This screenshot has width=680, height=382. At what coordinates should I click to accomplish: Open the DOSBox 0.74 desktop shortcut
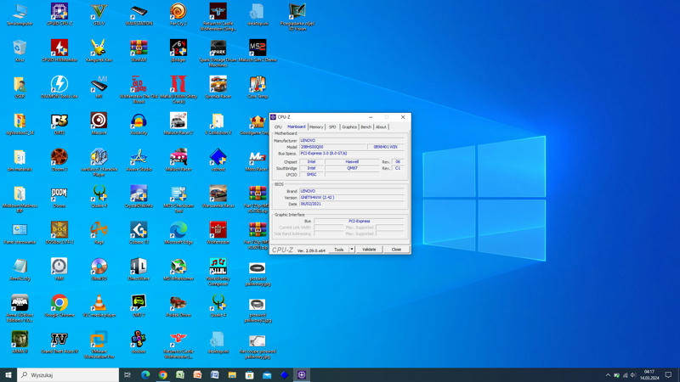(x=59, y=233)
